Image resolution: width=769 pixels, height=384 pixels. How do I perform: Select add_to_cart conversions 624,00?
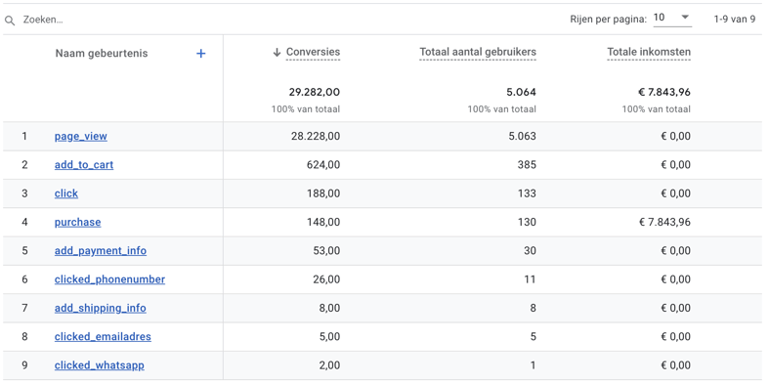pyautogui.click(x=324, y=165)
